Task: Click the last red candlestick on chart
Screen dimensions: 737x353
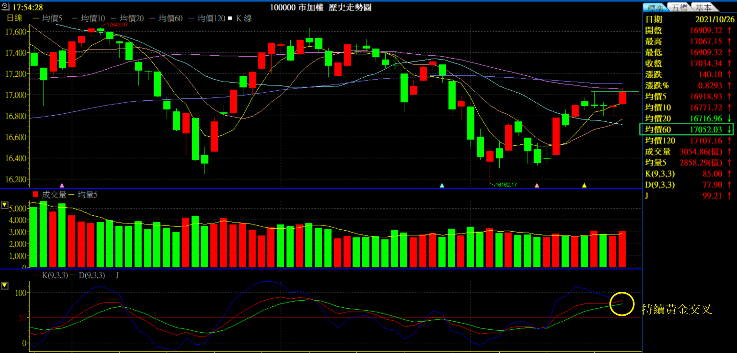Action: click(x=622, y=98)
